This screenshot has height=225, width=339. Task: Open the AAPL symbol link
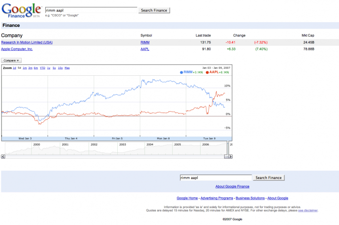coord(145,49)
